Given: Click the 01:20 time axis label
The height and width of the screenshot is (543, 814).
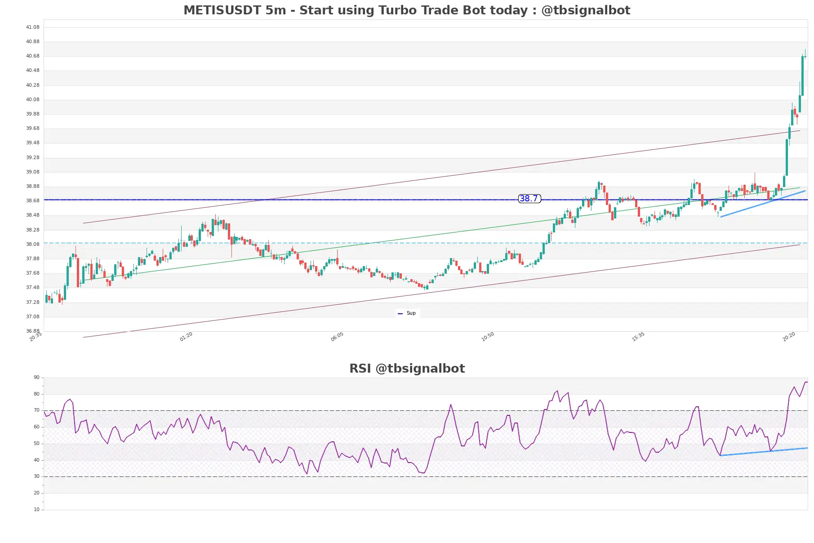Looking at the screenshot, I should (186, 337).
